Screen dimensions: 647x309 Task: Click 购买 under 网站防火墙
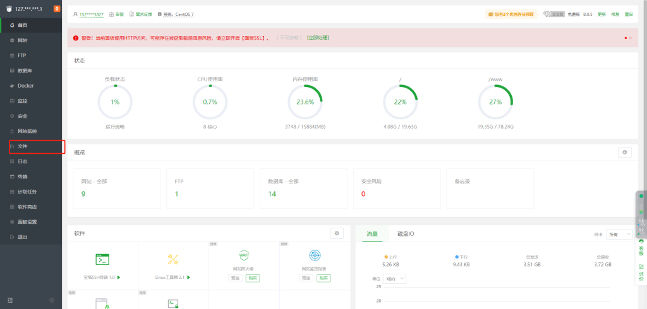pos(253,279)
